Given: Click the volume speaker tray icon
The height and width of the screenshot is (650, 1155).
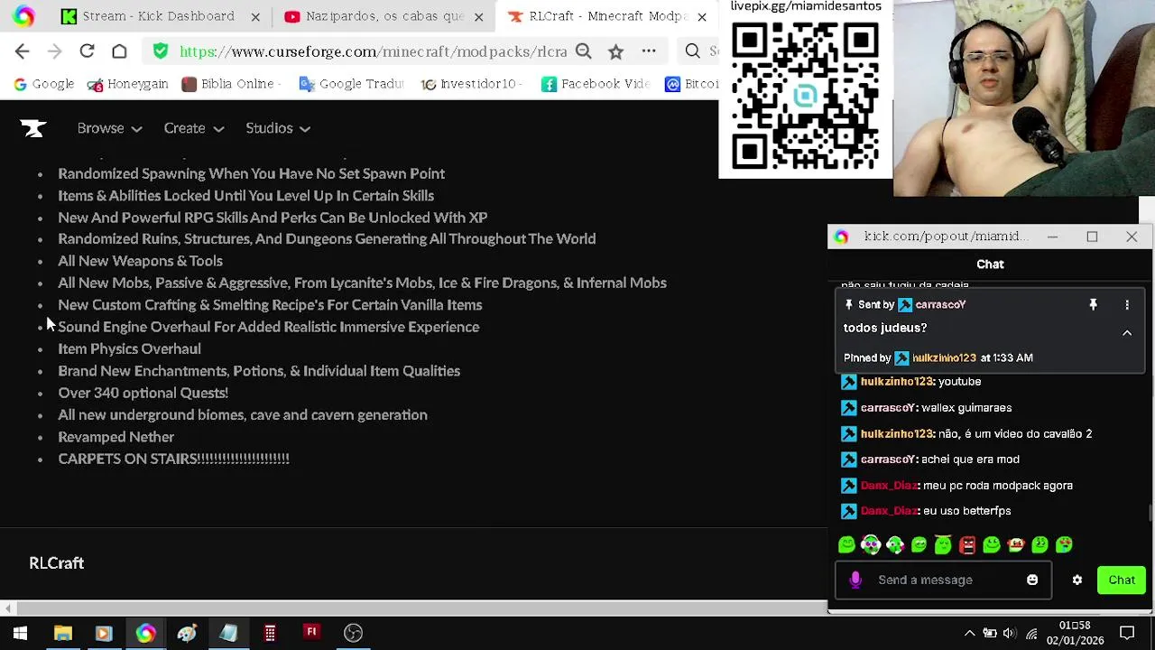Looking at the screenshot, I should tap(1010, 633).
